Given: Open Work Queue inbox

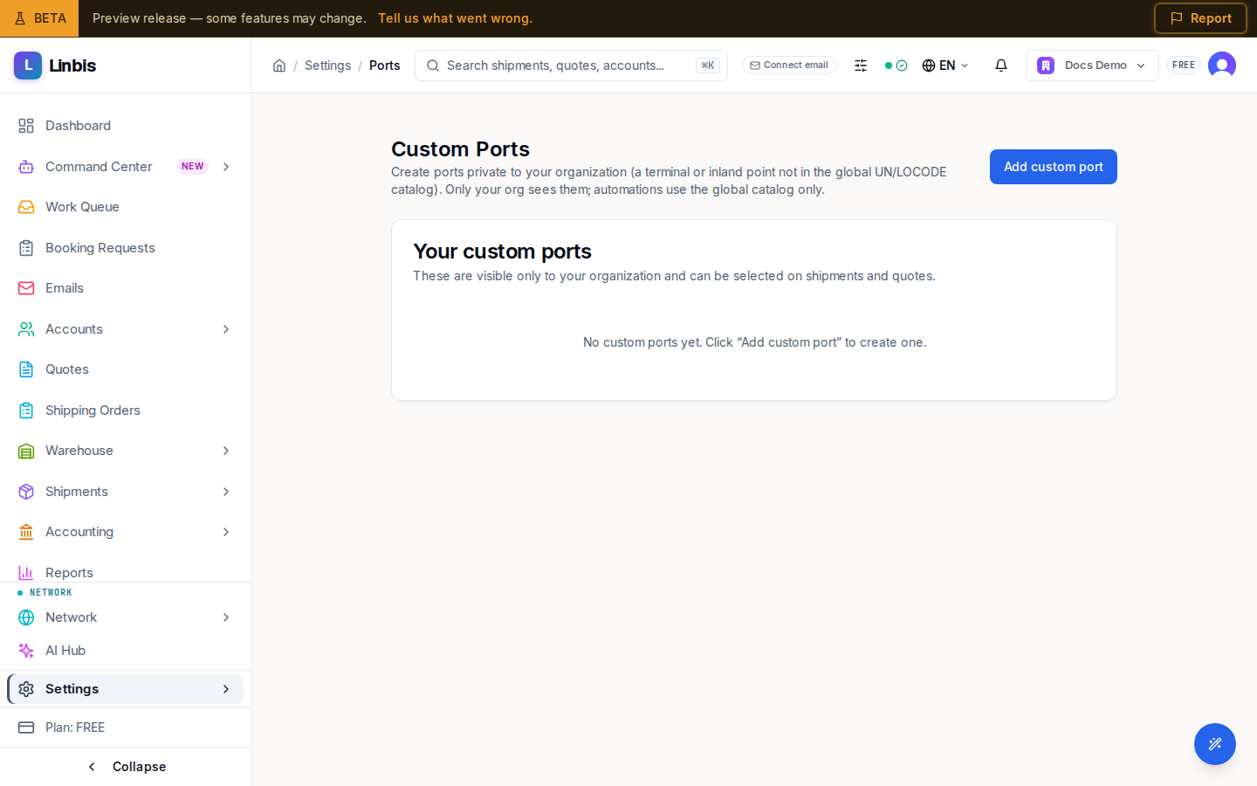Looking at the screenshot, I should pos(126,207).
